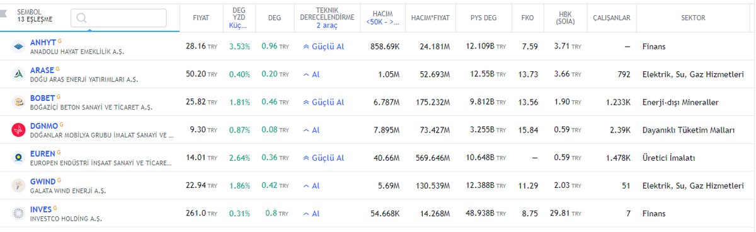Click EUREN's Güçlü Al rating
Viewport: 756px width, 232px height.
[x=323, y=158]
